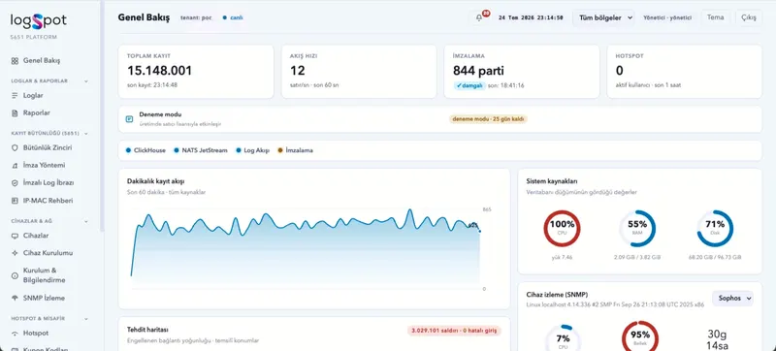This screenshot has height=351, width=776.
Task: Click the Akış Hızı value 12
Action: (298, 71)
